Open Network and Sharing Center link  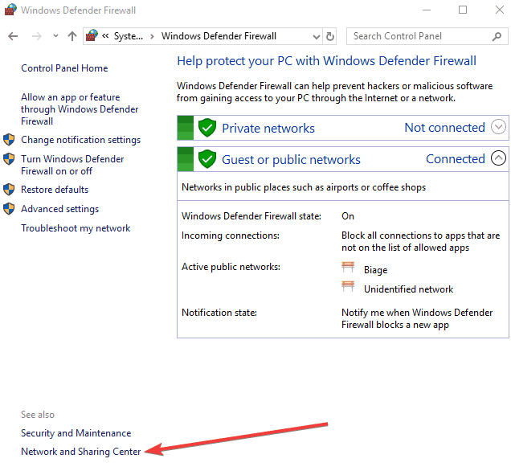click(x=81, y=452)
